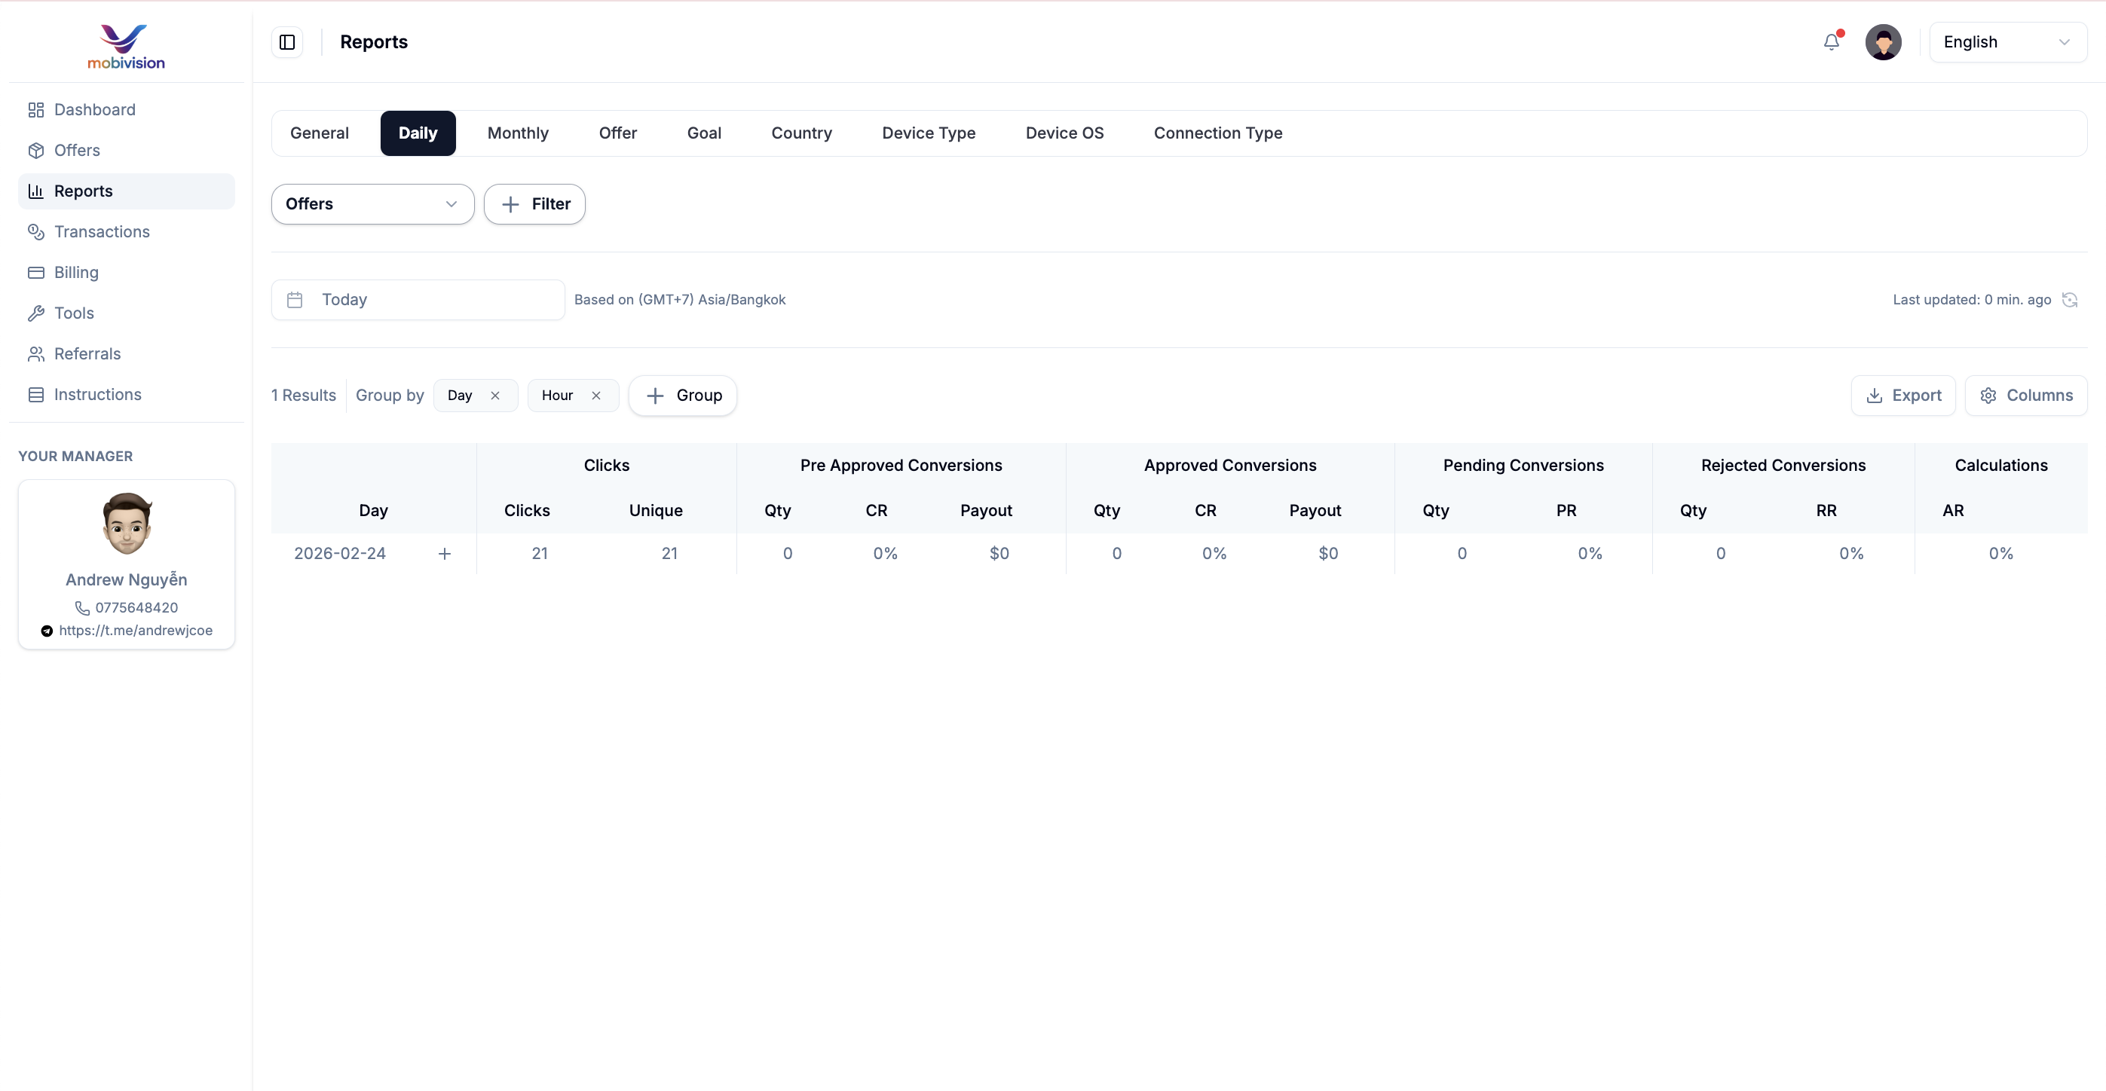Open the Columns settings button
This screenshot has height=1091, width=2106.
[2026, 396]
